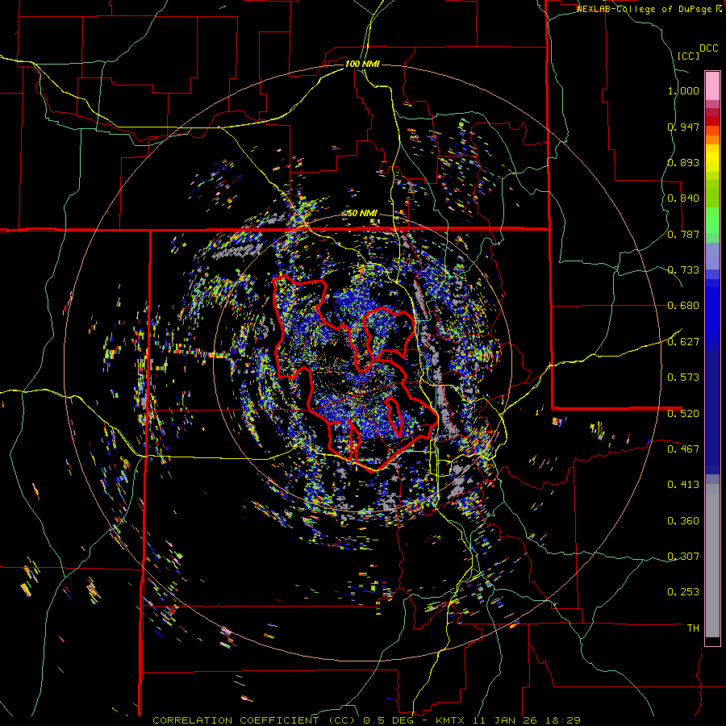
Task: Click the 0.307 scale value
Action: tap(683, 557)
